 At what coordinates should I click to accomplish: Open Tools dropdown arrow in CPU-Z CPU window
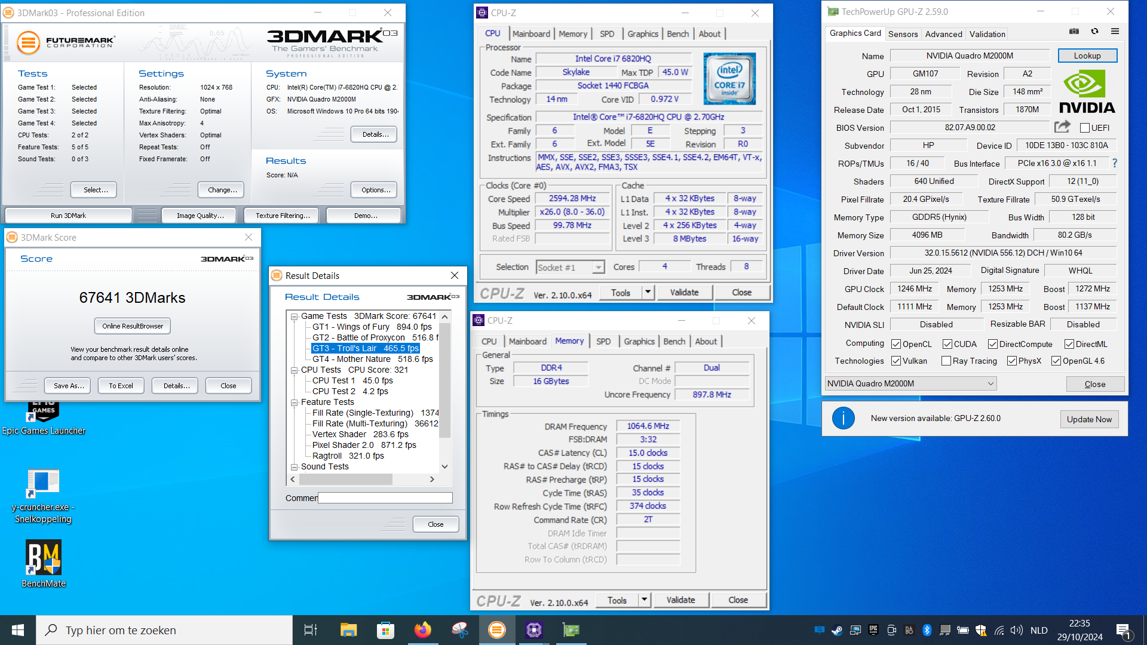coord(648,292)
